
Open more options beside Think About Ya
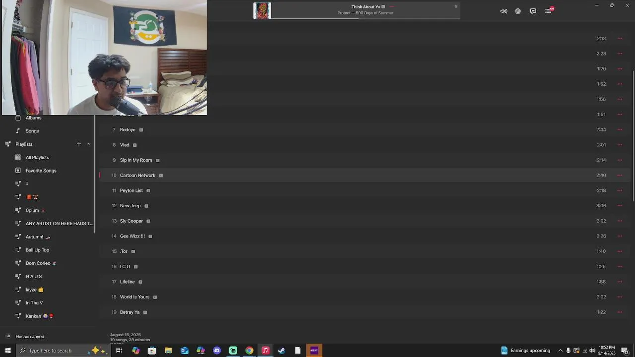[x=391, y=7]
